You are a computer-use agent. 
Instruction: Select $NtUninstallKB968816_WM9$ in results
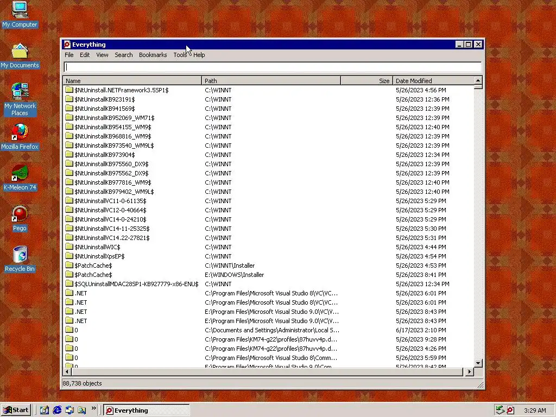pyautogui.click(x=113, y=136)
